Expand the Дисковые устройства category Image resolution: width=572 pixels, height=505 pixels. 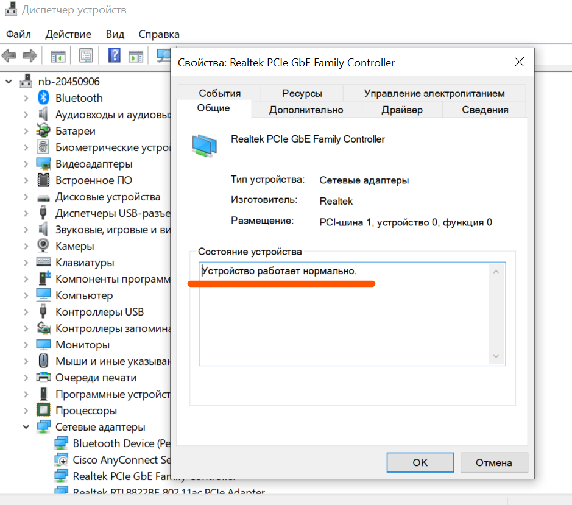[x=26, y=197]
